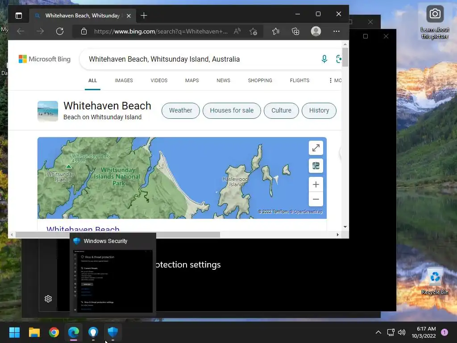Start Read aloud in address bar
Image resolution: width=457 pixels, height=343 pixels.
(237, 31)
